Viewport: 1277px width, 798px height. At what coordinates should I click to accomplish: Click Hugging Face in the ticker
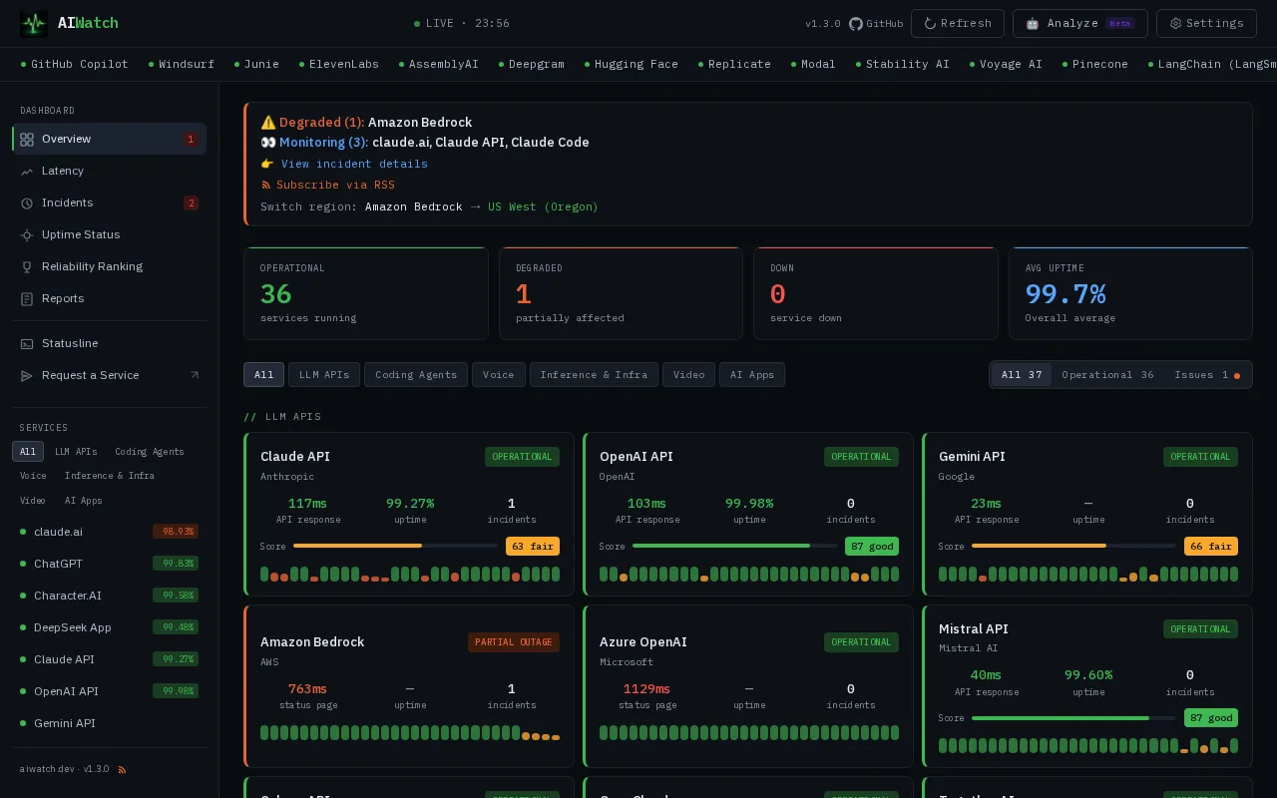point(632,64)
